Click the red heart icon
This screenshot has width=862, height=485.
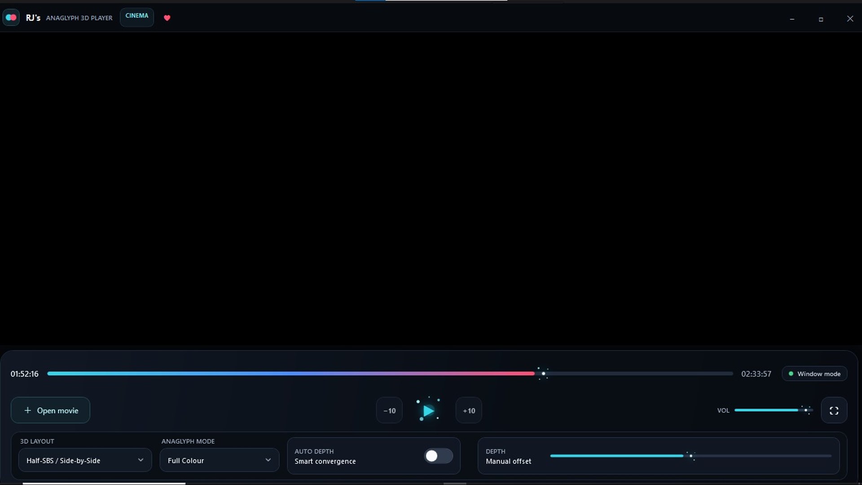pos(167,18)
